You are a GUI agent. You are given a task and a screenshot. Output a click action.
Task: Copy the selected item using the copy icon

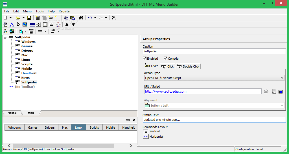coord(66,18)
